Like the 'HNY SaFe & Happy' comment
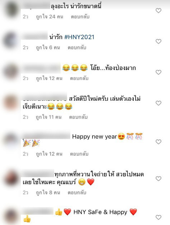The height and width of the screenshot is (225, 170). click(158, 217)
